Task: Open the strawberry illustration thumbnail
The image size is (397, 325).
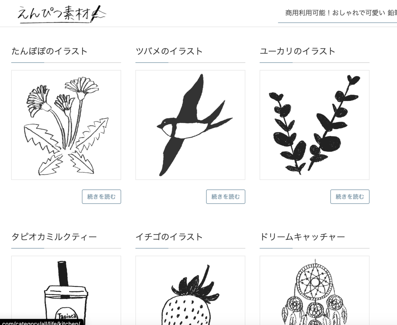Action: [190, 290]
